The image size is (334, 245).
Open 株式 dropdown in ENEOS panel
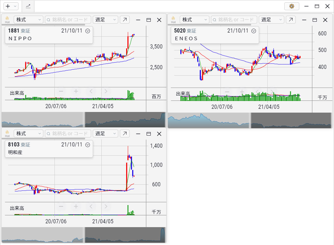pyautogui.click(x=194, y=19)
